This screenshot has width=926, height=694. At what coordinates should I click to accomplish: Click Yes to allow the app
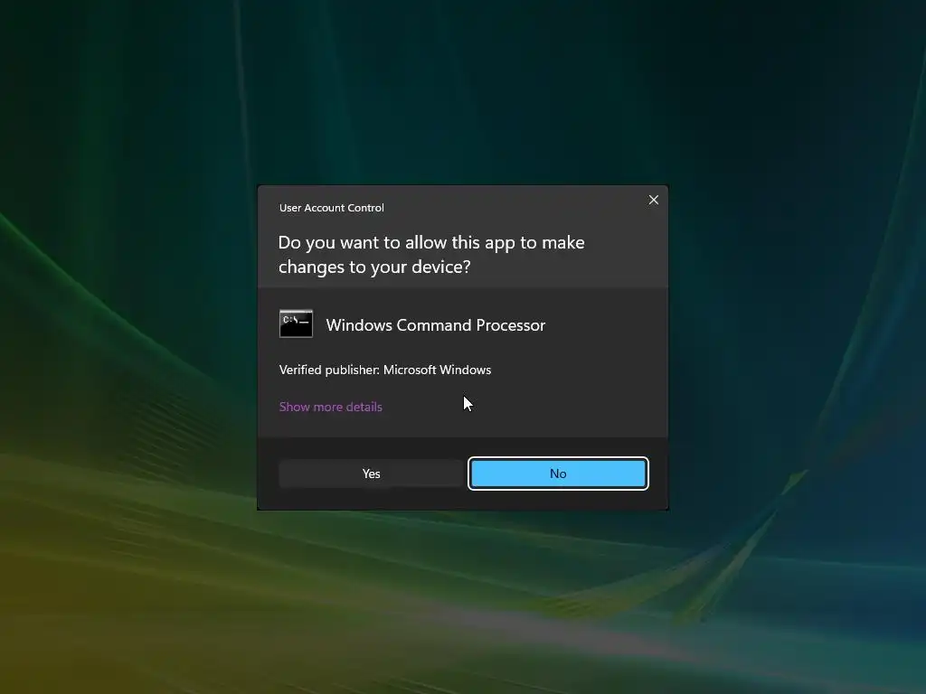coord(371,474)
